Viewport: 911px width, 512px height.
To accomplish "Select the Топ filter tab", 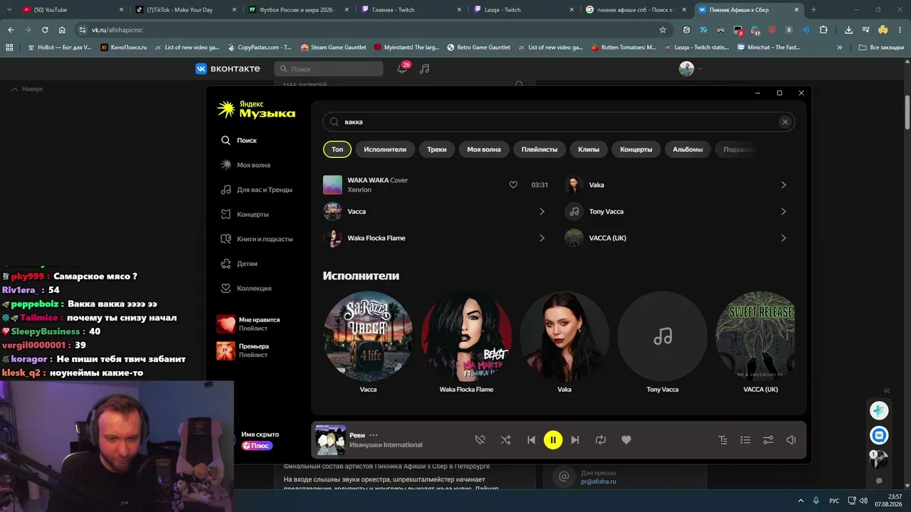I will (337, 149).
